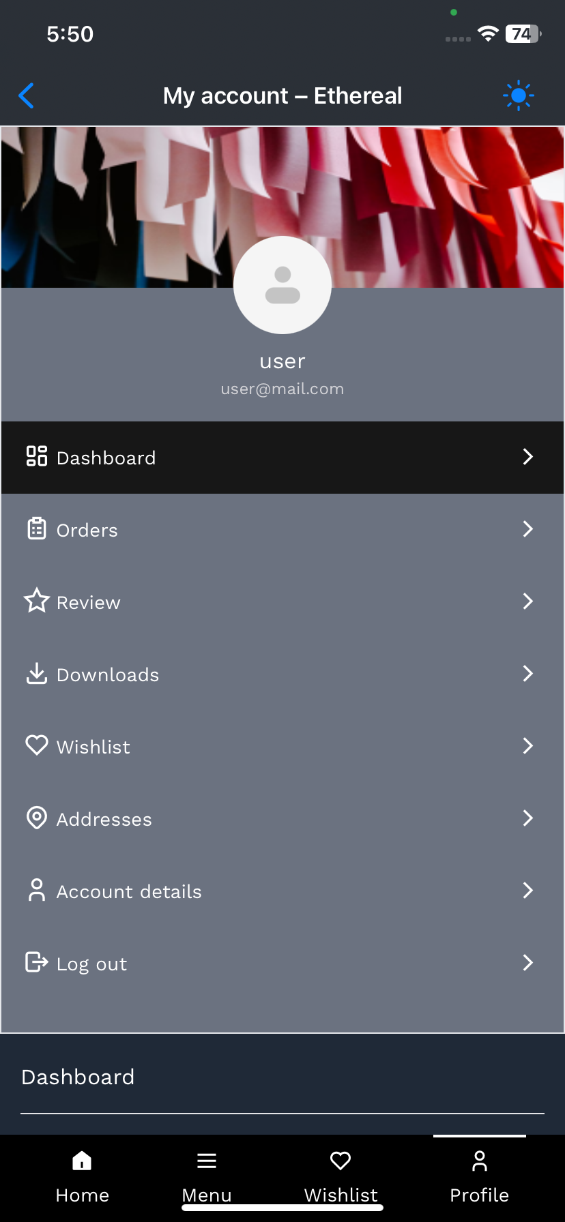Tap the Downloads arrow icon
This screenshot has width=565, height=1222.
click(37, 673)
